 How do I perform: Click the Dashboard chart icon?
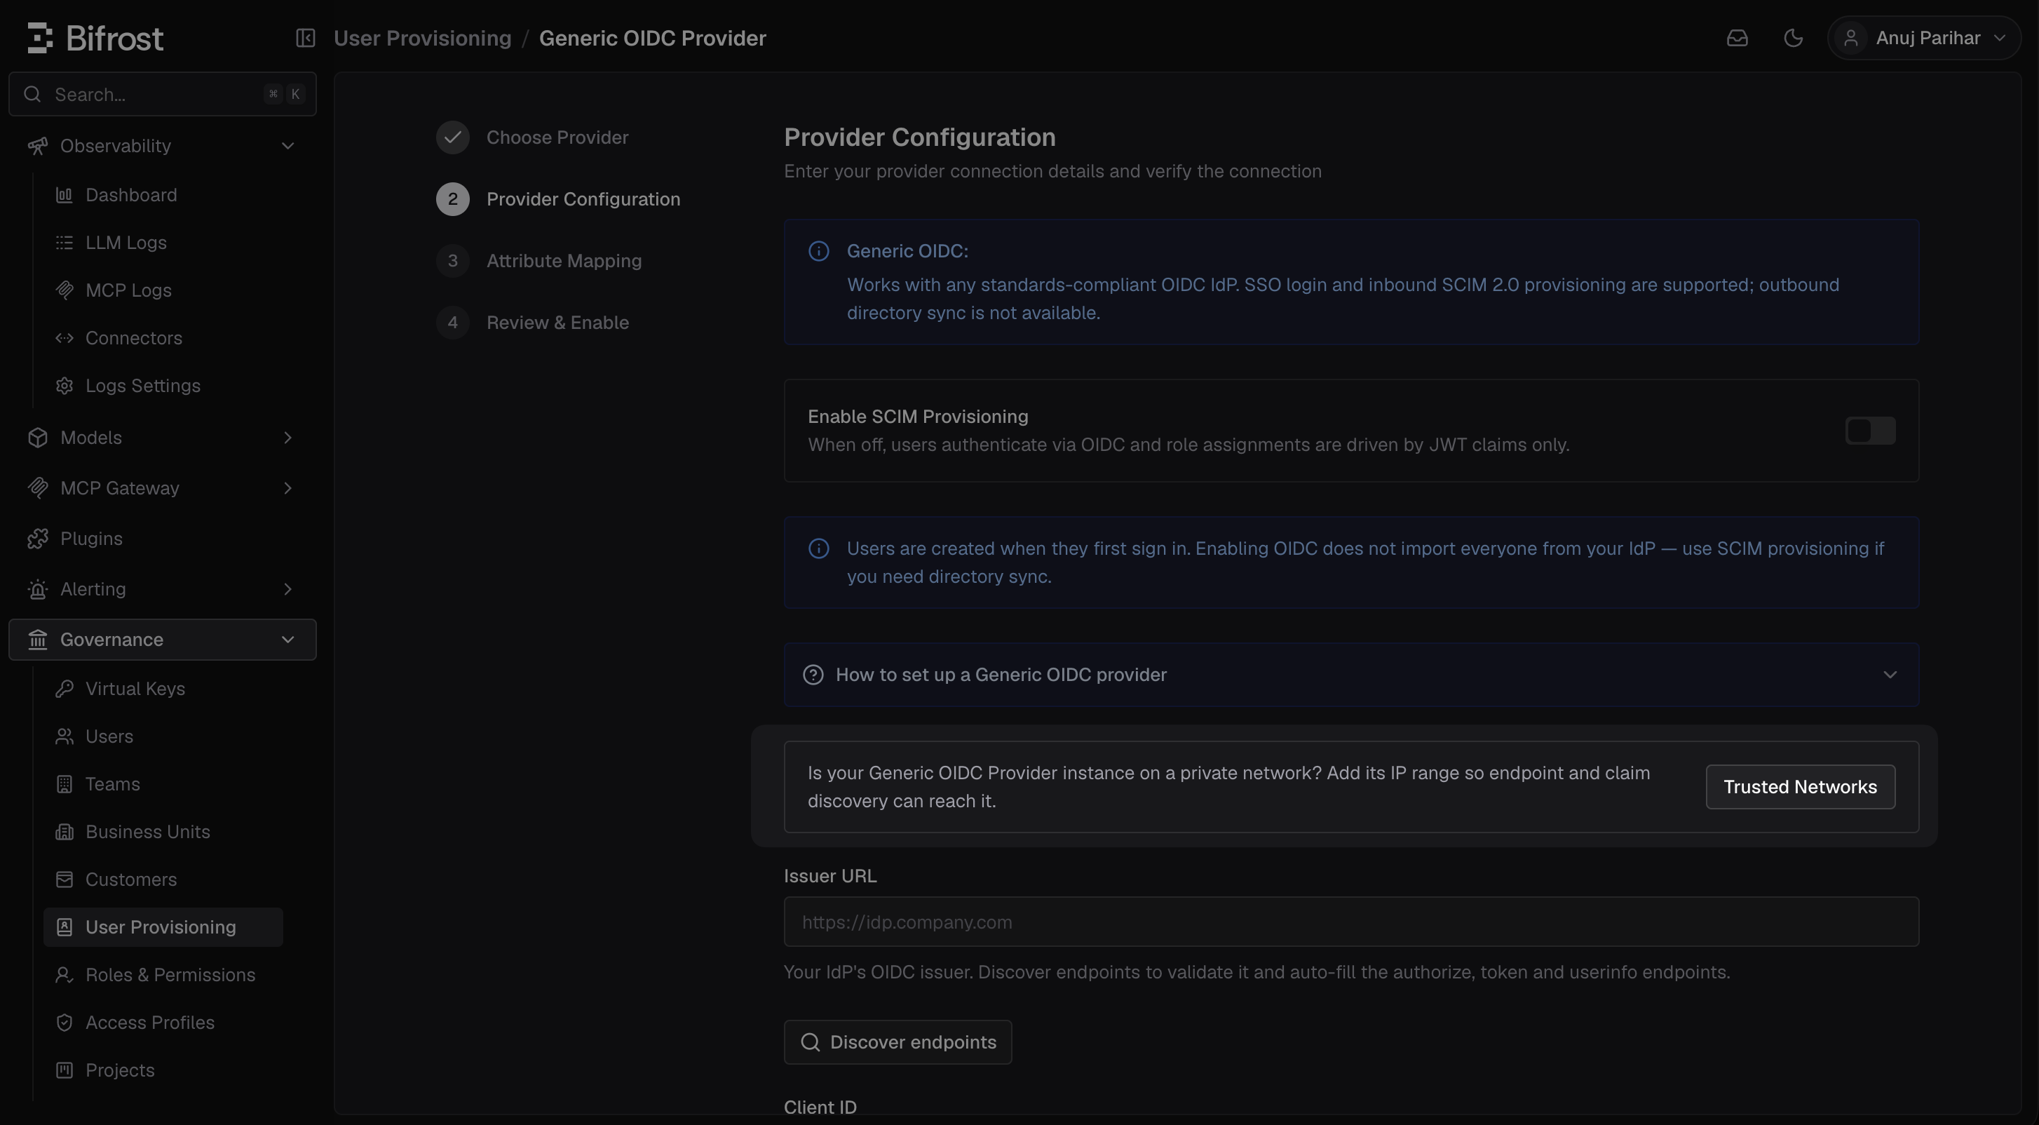[64, 195]
